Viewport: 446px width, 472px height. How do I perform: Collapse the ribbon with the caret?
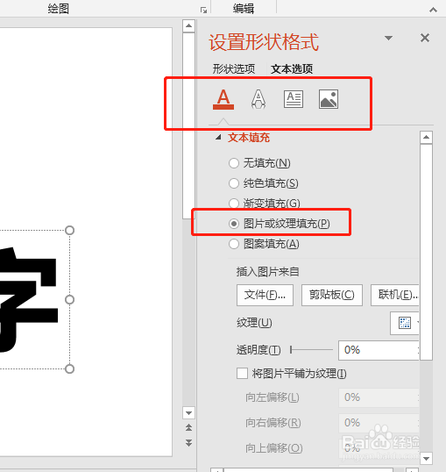[x=433, y=10]
